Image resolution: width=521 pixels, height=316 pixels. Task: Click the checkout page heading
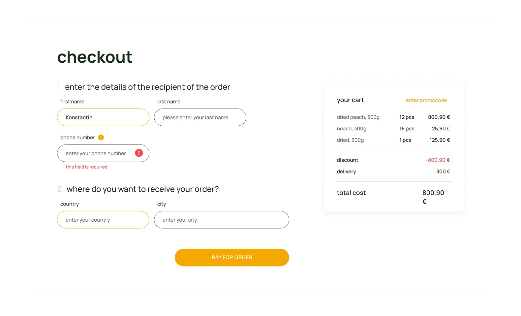[95, 57]
